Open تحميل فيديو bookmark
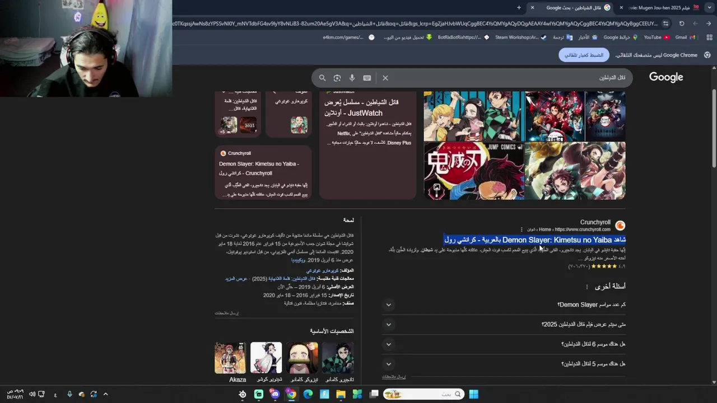The height and width of the screenshot is (403, 717). coord(407,38)
